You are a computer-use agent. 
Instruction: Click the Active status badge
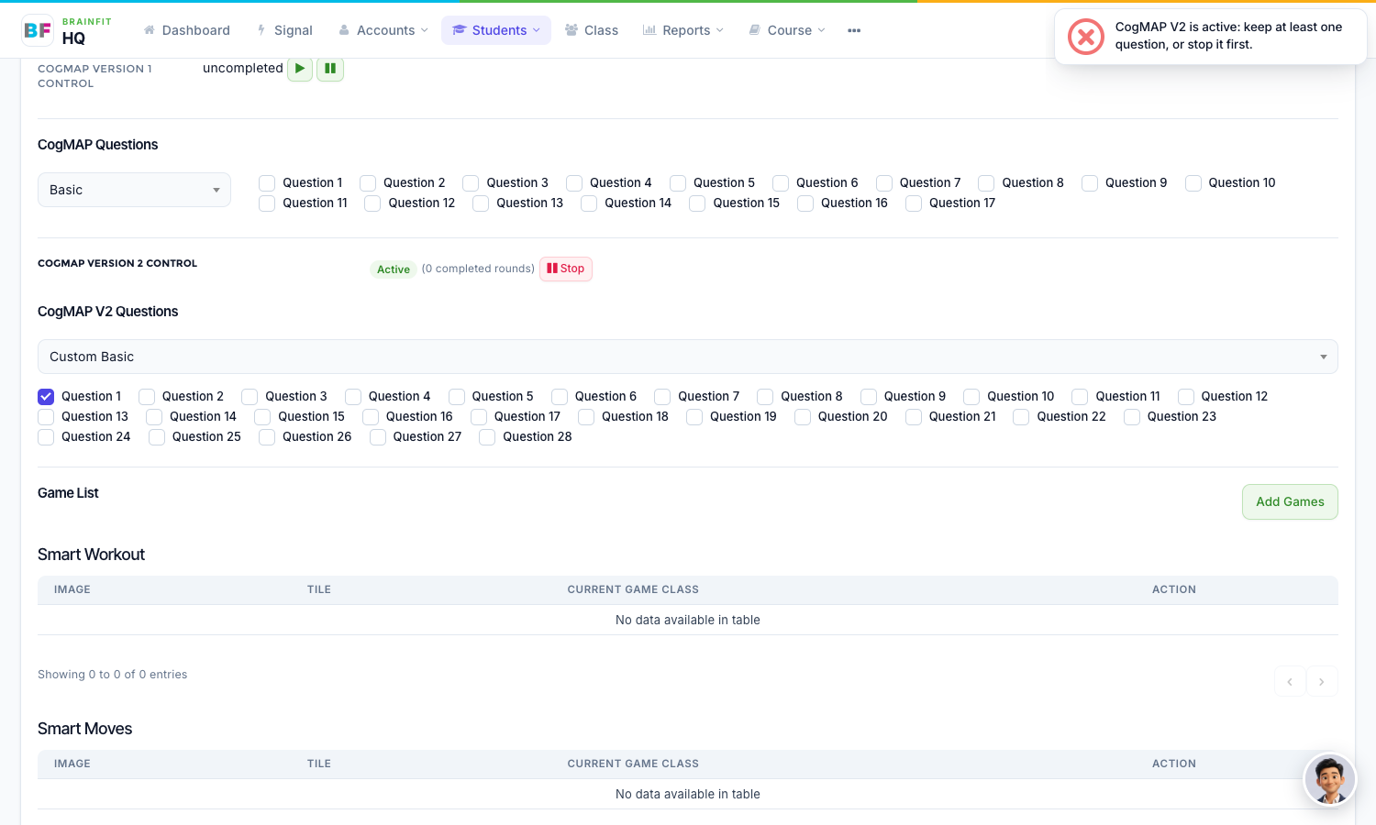[x=394, y=269]
